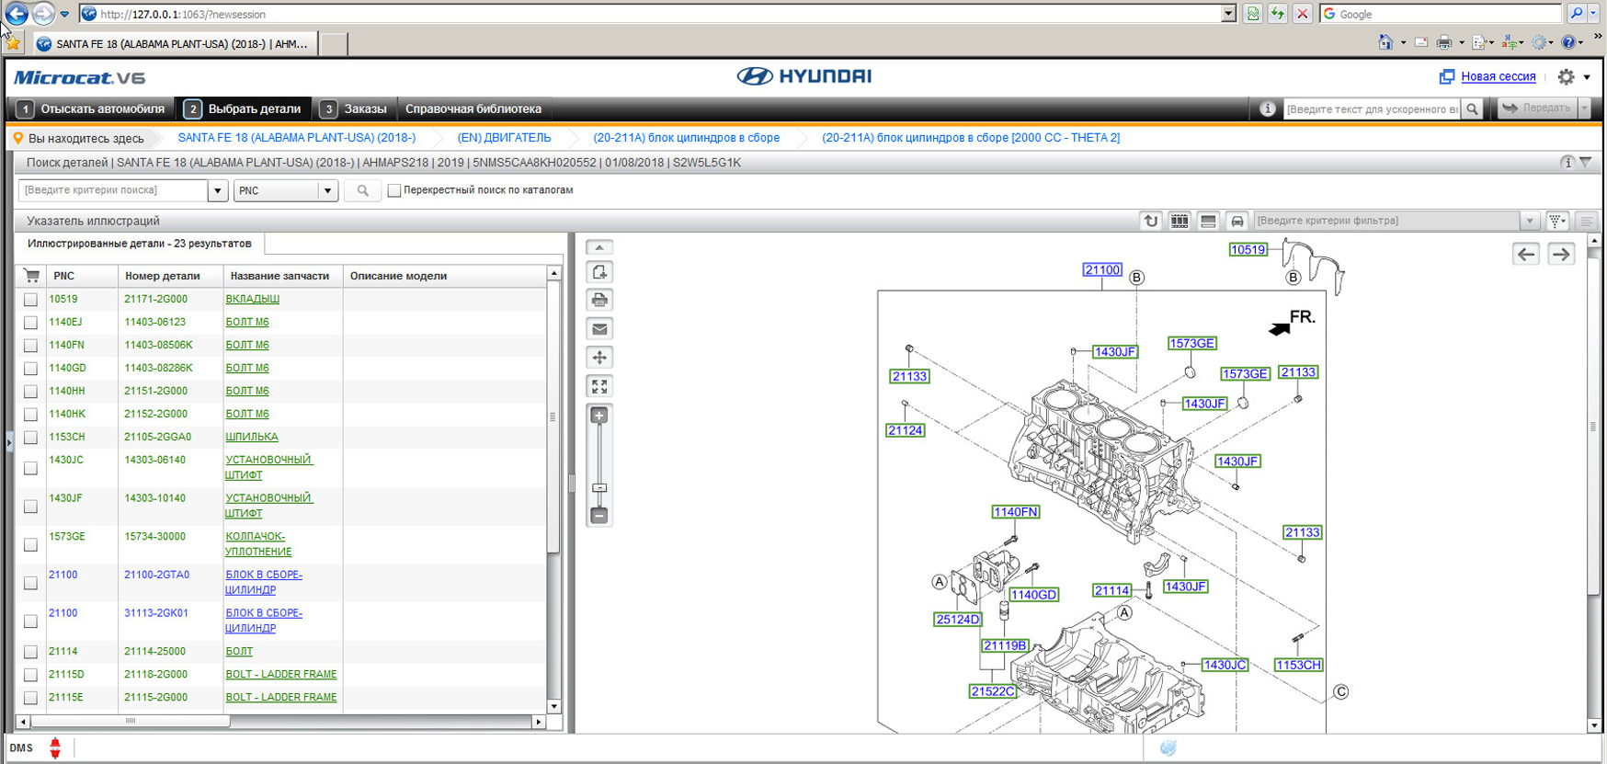Open the filter criteria dropdown arrow
Viewport: 1607px width, 764px height.
point(1530,221)
